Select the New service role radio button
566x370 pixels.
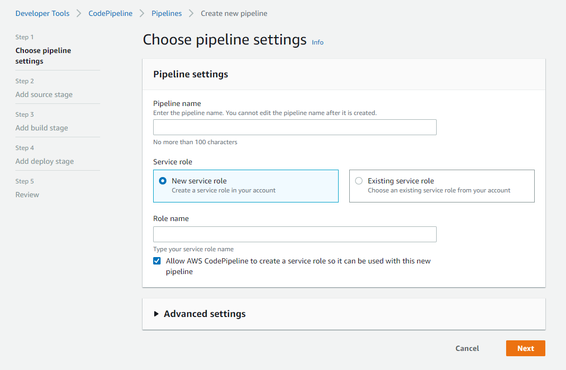pos(163,181)
